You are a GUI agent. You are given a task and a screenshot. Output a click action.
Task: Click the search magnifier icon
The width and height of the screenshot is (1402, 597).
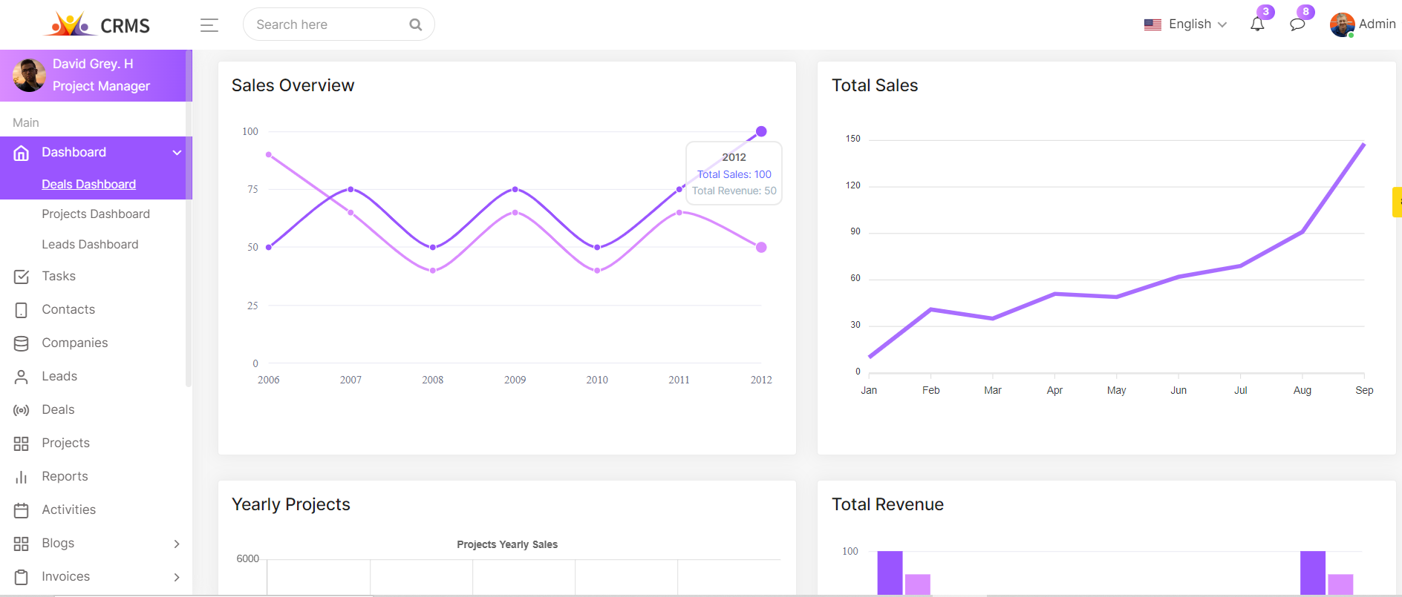pos(415,24)
